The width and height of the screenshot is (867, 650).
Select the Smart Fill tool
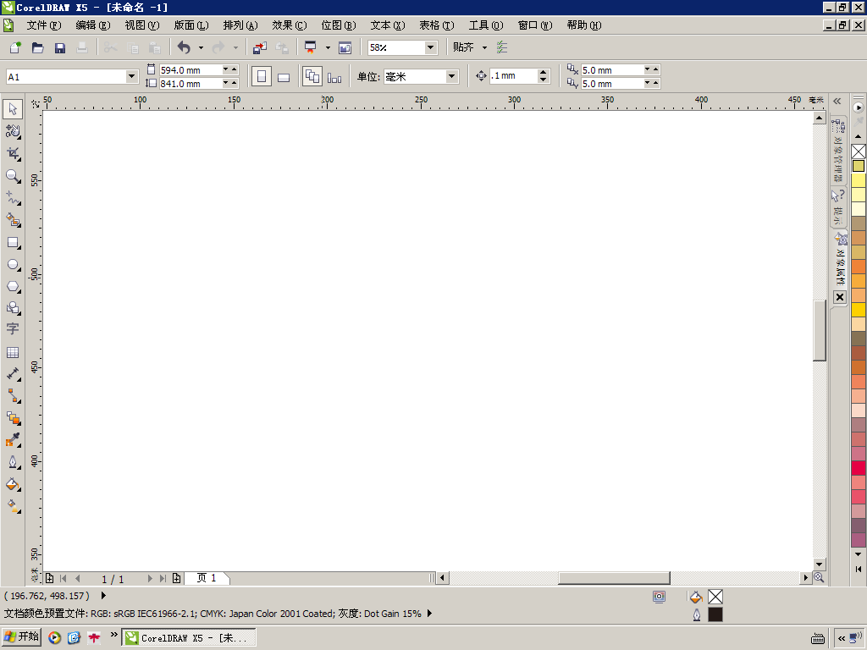pyautogui.click(x=13, y=220)
